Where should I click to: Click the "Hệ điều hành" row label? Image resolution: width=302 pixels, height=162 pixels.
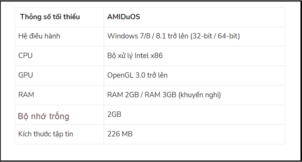tap(39, 36)
